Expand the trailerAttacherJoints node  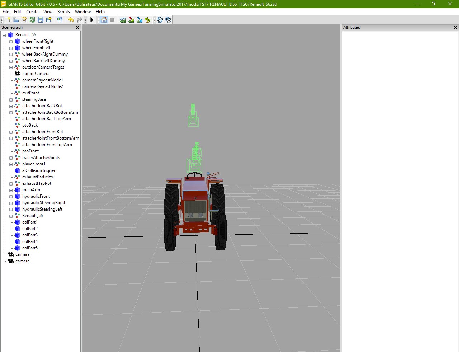[11, 158]
